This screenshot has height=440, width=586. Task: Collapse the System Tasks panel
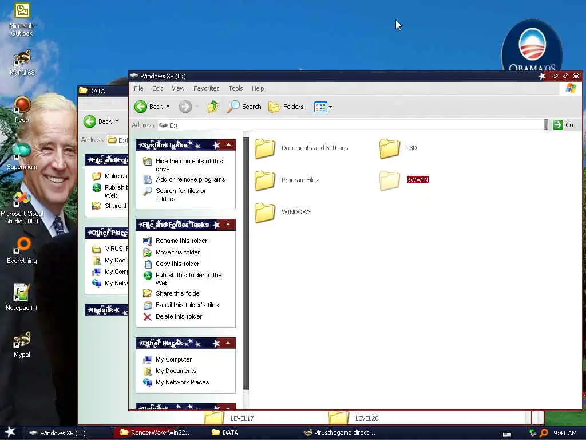pyautogui.click(x=228, y=145)
